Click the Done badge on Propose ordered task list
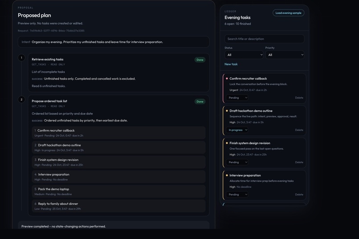 pos(200,101)
